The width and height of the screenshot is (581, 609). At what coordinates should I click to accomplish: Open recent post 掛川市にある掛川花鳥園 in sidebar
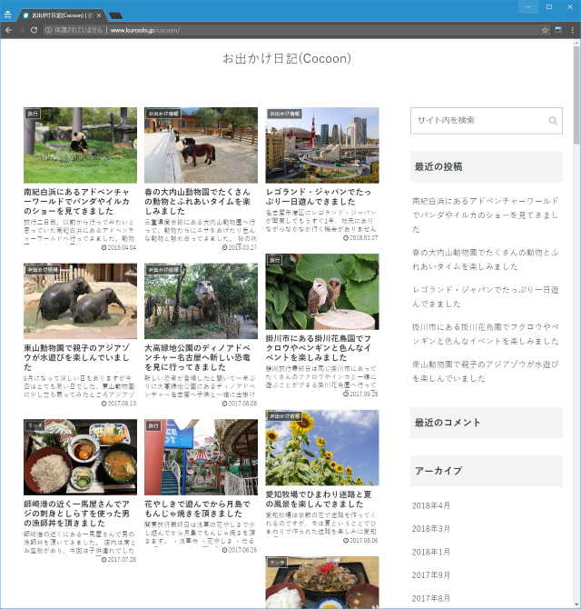(485, 334)
